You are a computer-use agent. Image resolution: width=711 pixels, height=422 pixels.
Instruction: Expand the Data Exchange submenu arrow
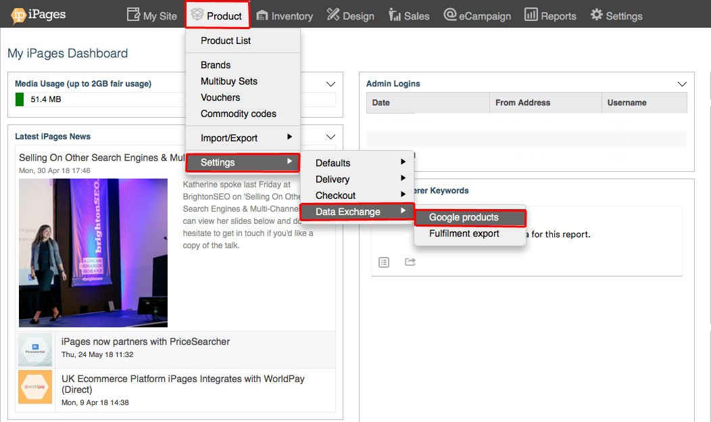pyautogui.click(x=403, y=210)
